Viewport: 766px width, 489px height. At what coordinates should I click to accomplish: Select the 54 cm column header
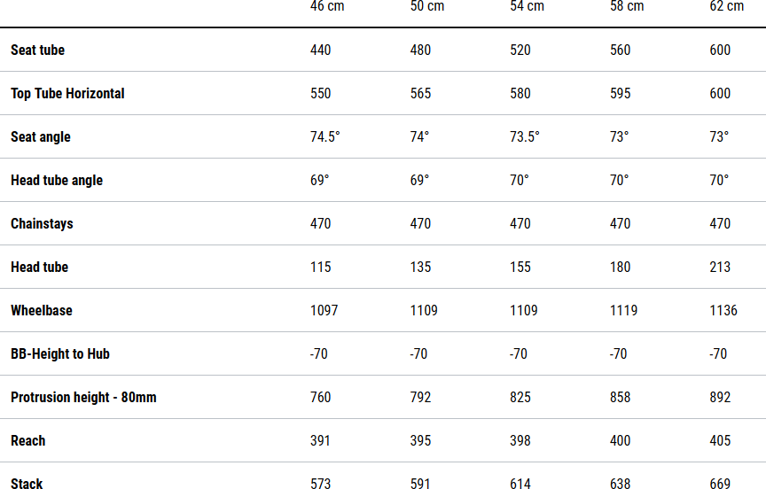point(528,7)
